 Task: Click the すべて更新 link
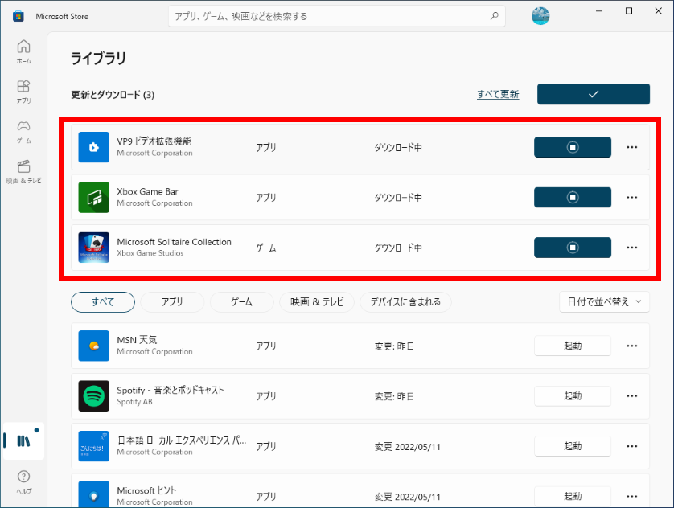tap(498, 94)
